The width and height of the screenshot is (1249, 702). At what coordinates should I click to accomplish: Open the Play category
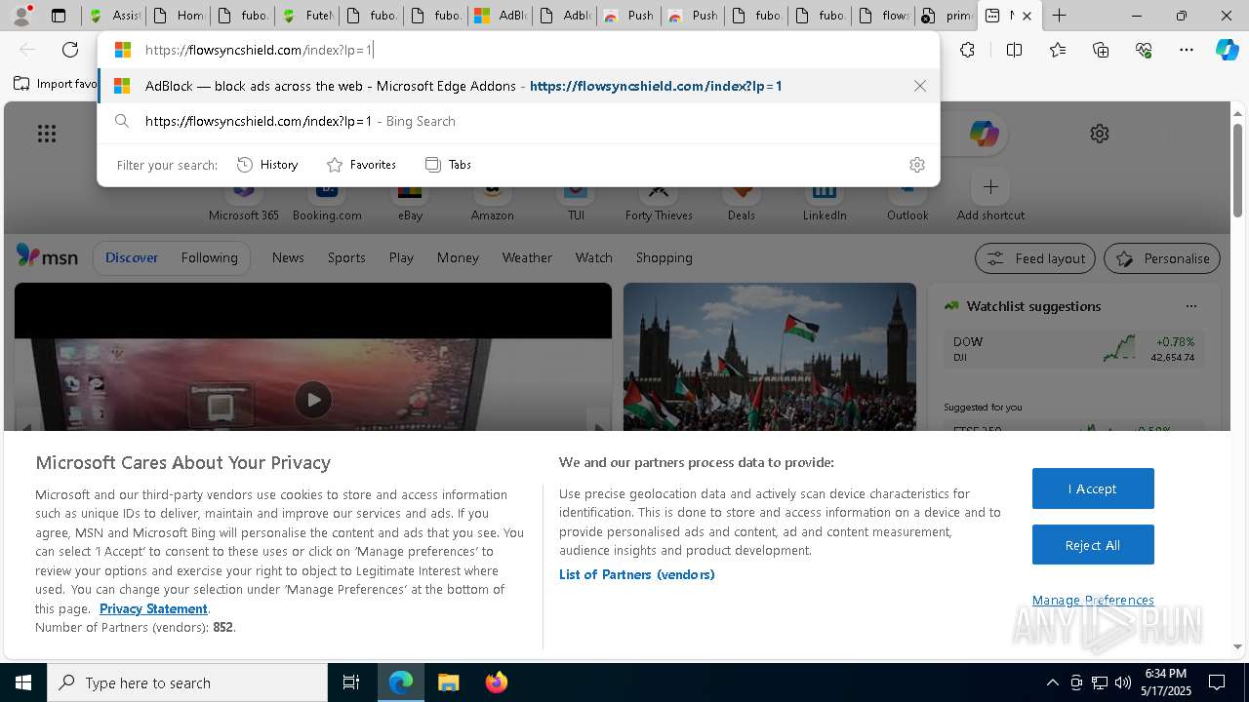tap(401, 257)
